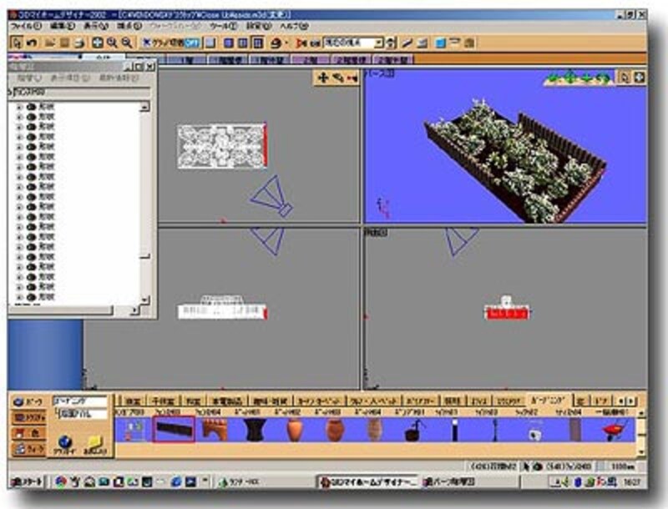
Task: Click the parts tab strip left scroll arrow
Action: 621,401
